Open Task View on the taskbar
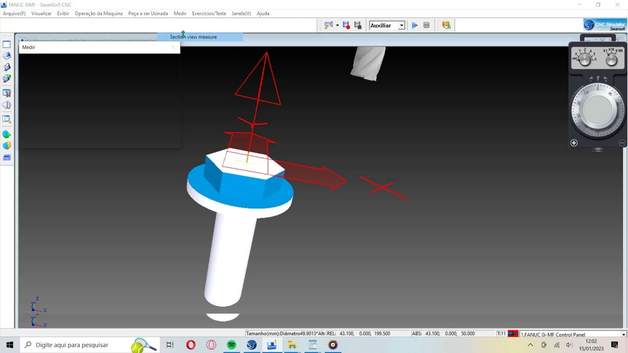Image resolution: width=628 pixels, height=353 pixels. click(170, 345)
